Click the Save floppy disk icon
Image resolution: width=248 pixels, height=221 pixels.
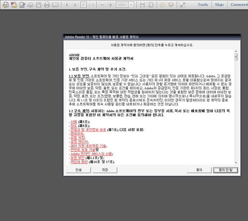tap(39, 5)
